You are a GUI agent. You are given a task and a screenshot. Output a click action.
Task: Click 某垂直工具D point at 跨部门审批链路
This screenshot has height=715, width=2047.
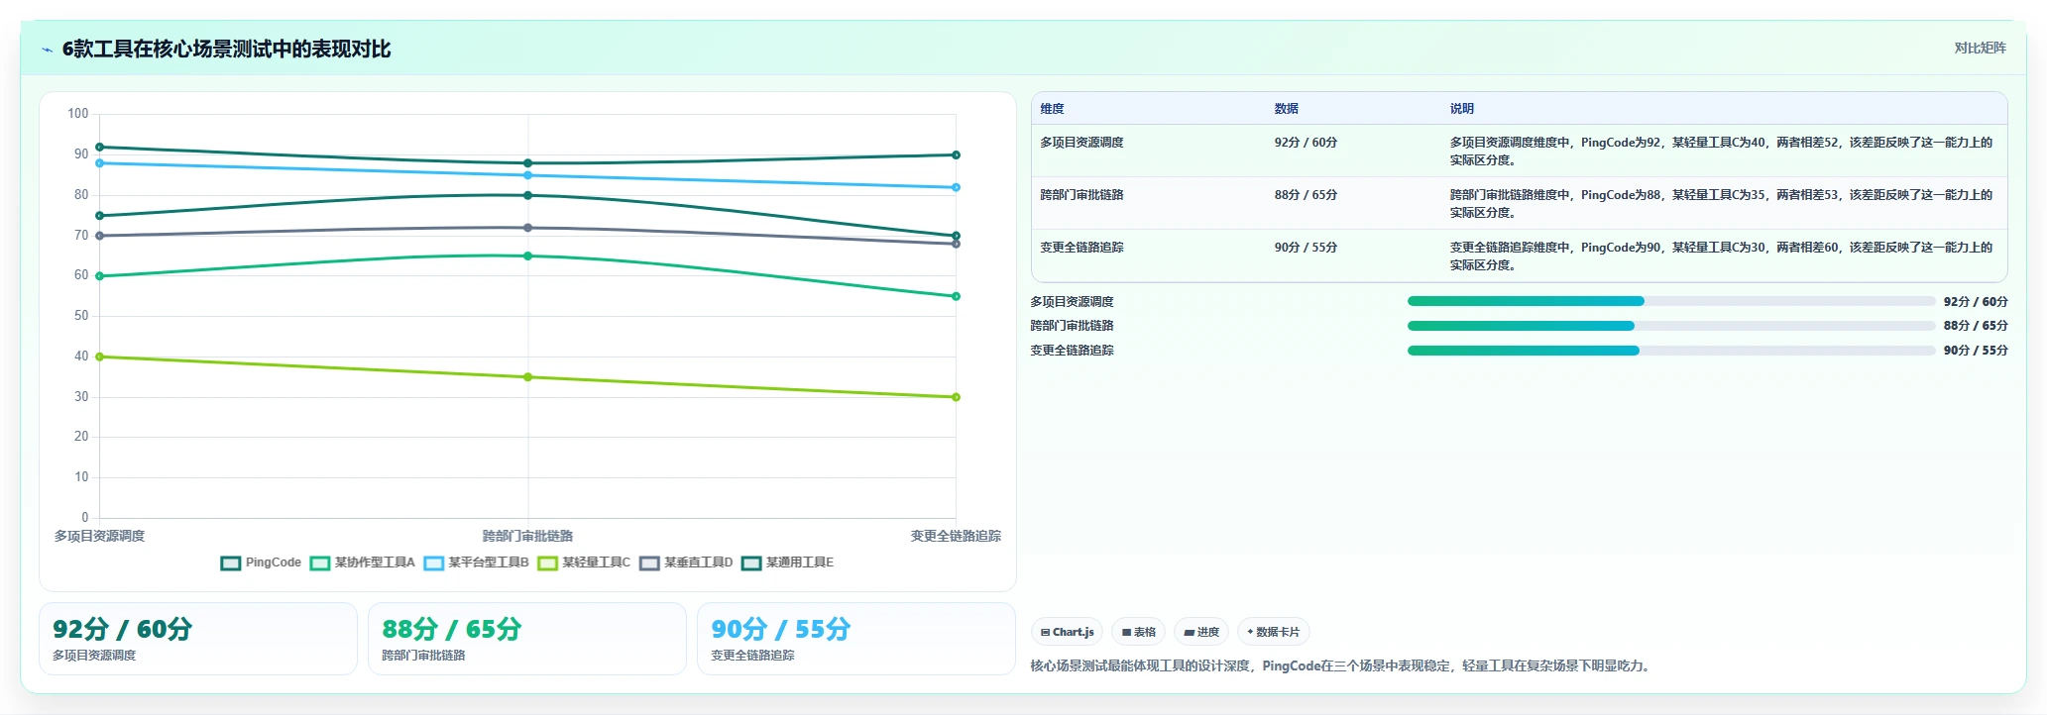(x=527, y=228)
